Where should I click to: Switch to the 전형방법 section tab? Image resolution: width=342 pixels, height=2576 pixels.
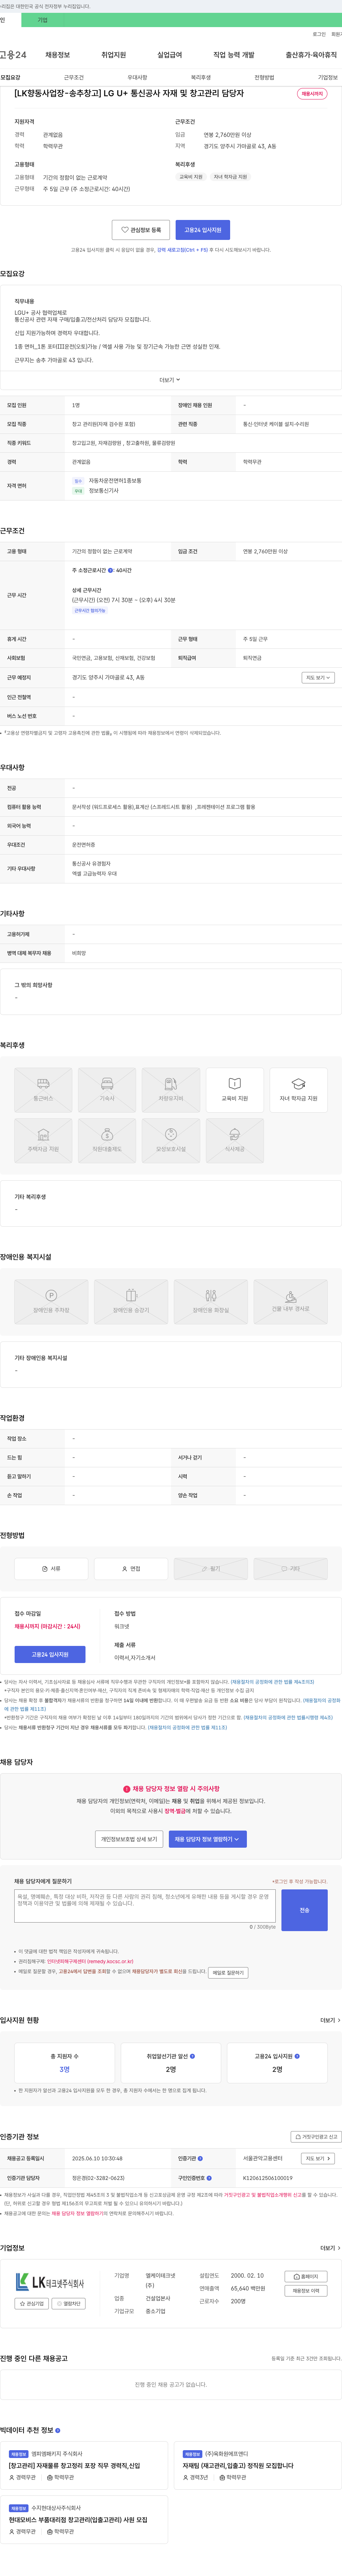click(x=264, y=77)
